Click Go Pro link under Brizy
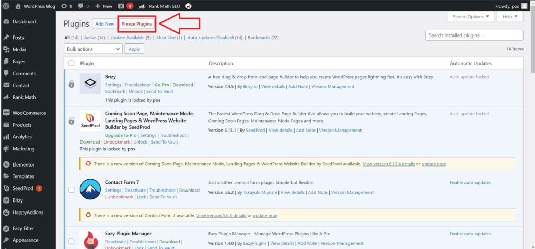The height and width of the screenshot is (249, 535). point(162,85)
